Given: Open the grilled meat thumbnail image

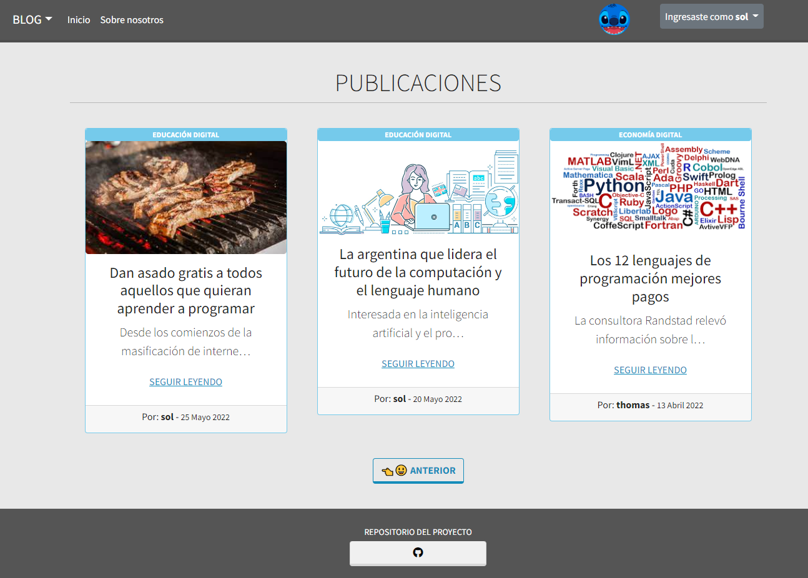Looking at the screenshot, I should (186, 197).
